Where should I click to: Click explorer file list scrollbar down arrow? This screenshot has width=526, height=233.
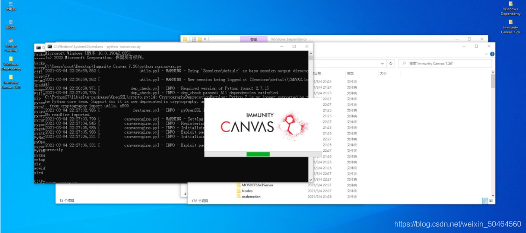click(492, 195)
